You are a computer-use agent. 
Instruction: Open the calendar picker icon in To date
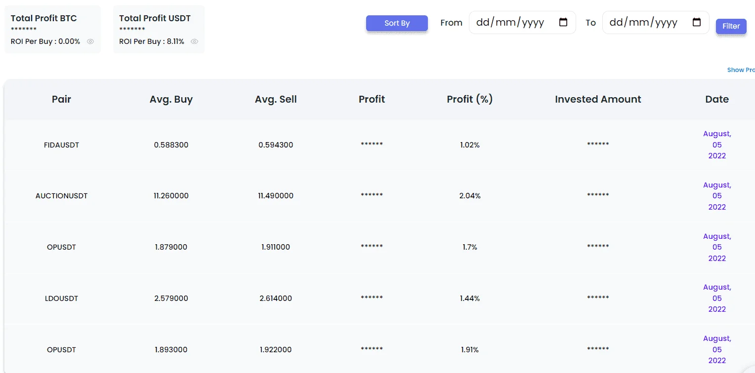click(x=697, y=22)
